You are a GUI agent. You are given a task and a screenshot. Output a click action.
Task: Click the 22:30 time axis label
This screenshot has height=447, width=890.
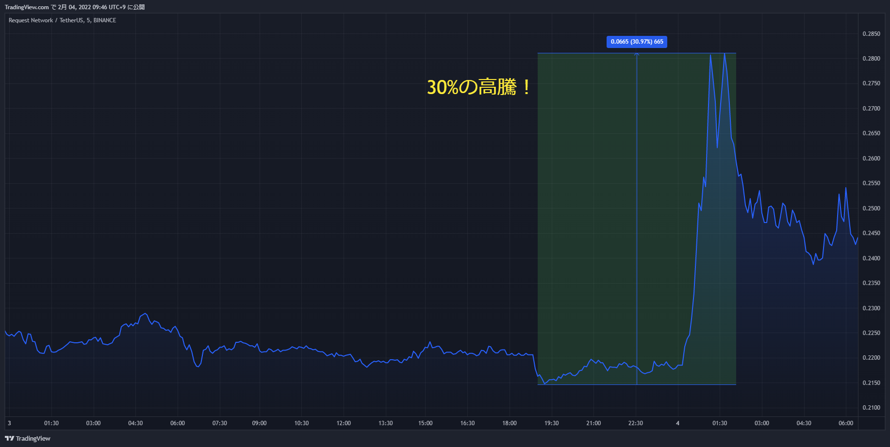[636, 423]
